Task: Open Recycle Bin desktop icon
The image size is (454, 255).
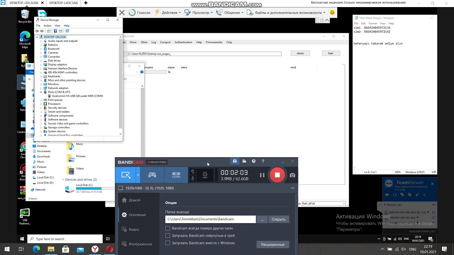Action: (25, 16)
